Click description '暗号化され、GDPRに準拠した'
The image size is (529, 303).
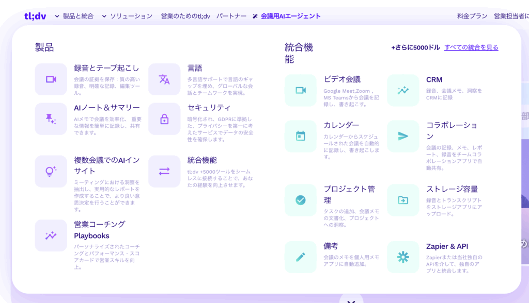click(x=220, y=129)
